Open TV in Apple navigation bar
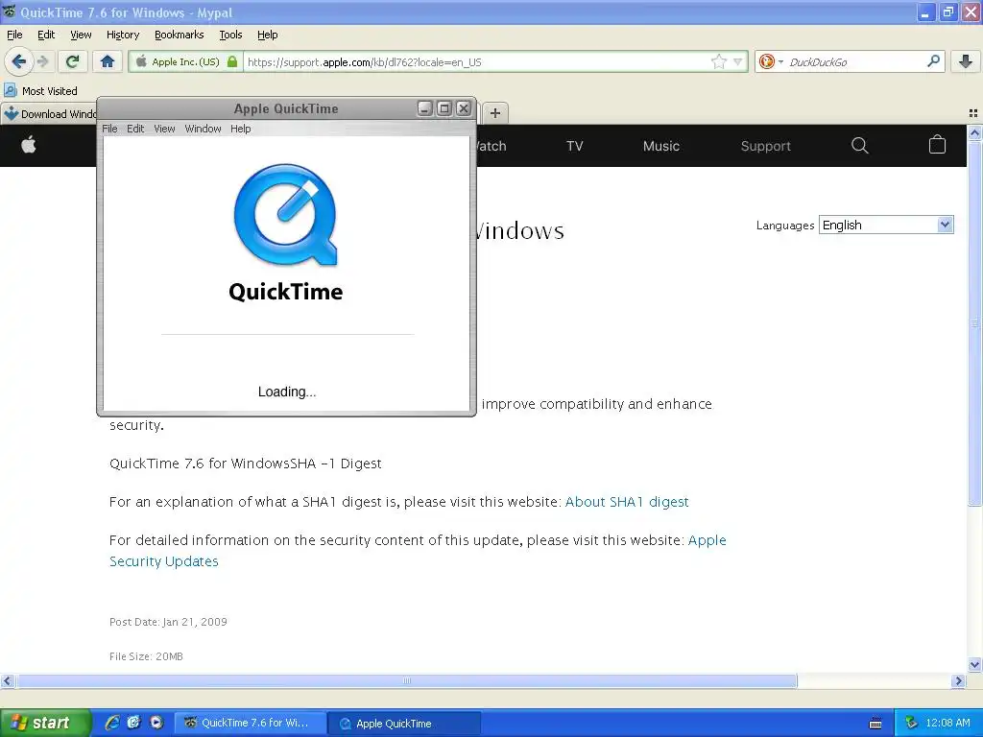983x737 pixels. pyautogui.click(x=574, y=146)
